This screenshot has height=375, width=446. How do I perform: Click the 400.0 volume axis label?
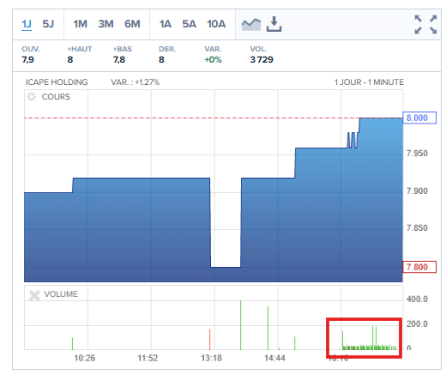coord(417,299)
